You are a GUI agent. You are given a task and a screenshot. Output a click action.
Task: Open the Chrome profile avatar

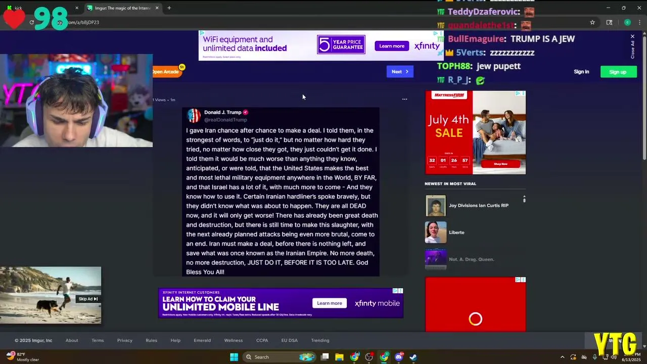point(627,22)
